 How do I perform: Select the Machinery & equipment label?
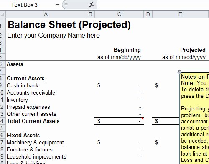coord(35,143)
